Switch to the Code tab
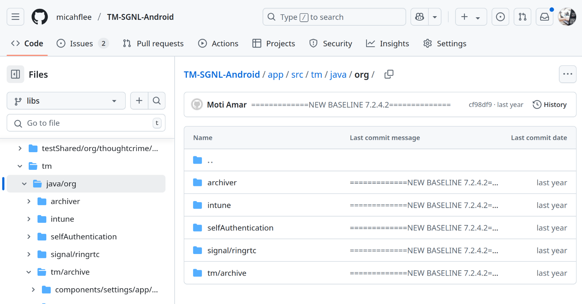Viewport: 582px width, 304px height. [27, 43]
